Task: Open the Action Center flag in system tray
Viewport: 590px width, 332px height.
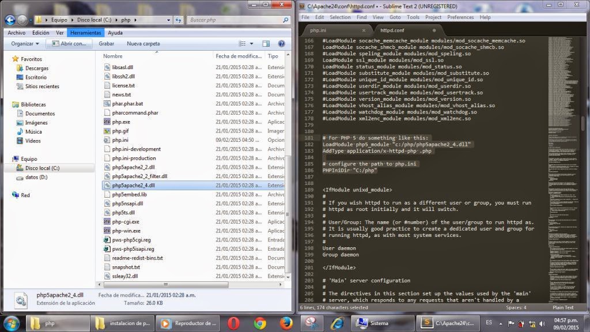Action: (511, 323)
